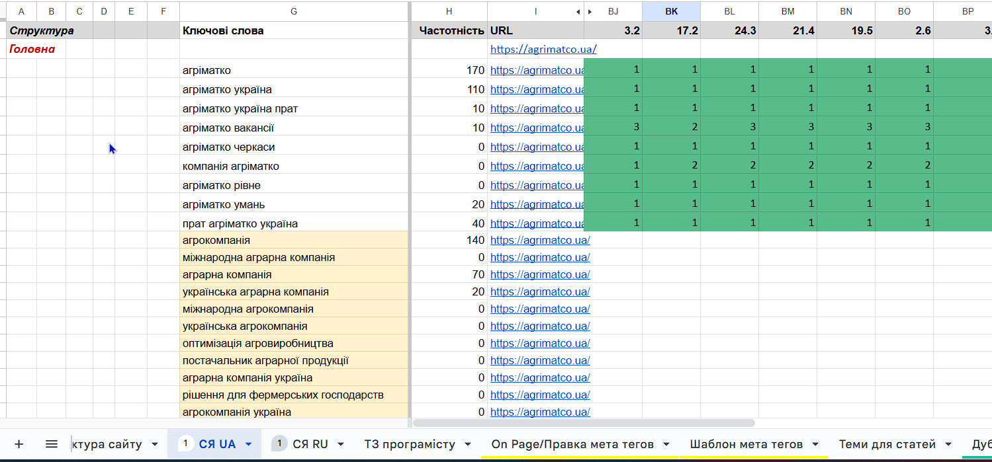Open dropdown of On Page/Правка мета тегов tab
992x462 pixels.
click(x=666, y=444)
